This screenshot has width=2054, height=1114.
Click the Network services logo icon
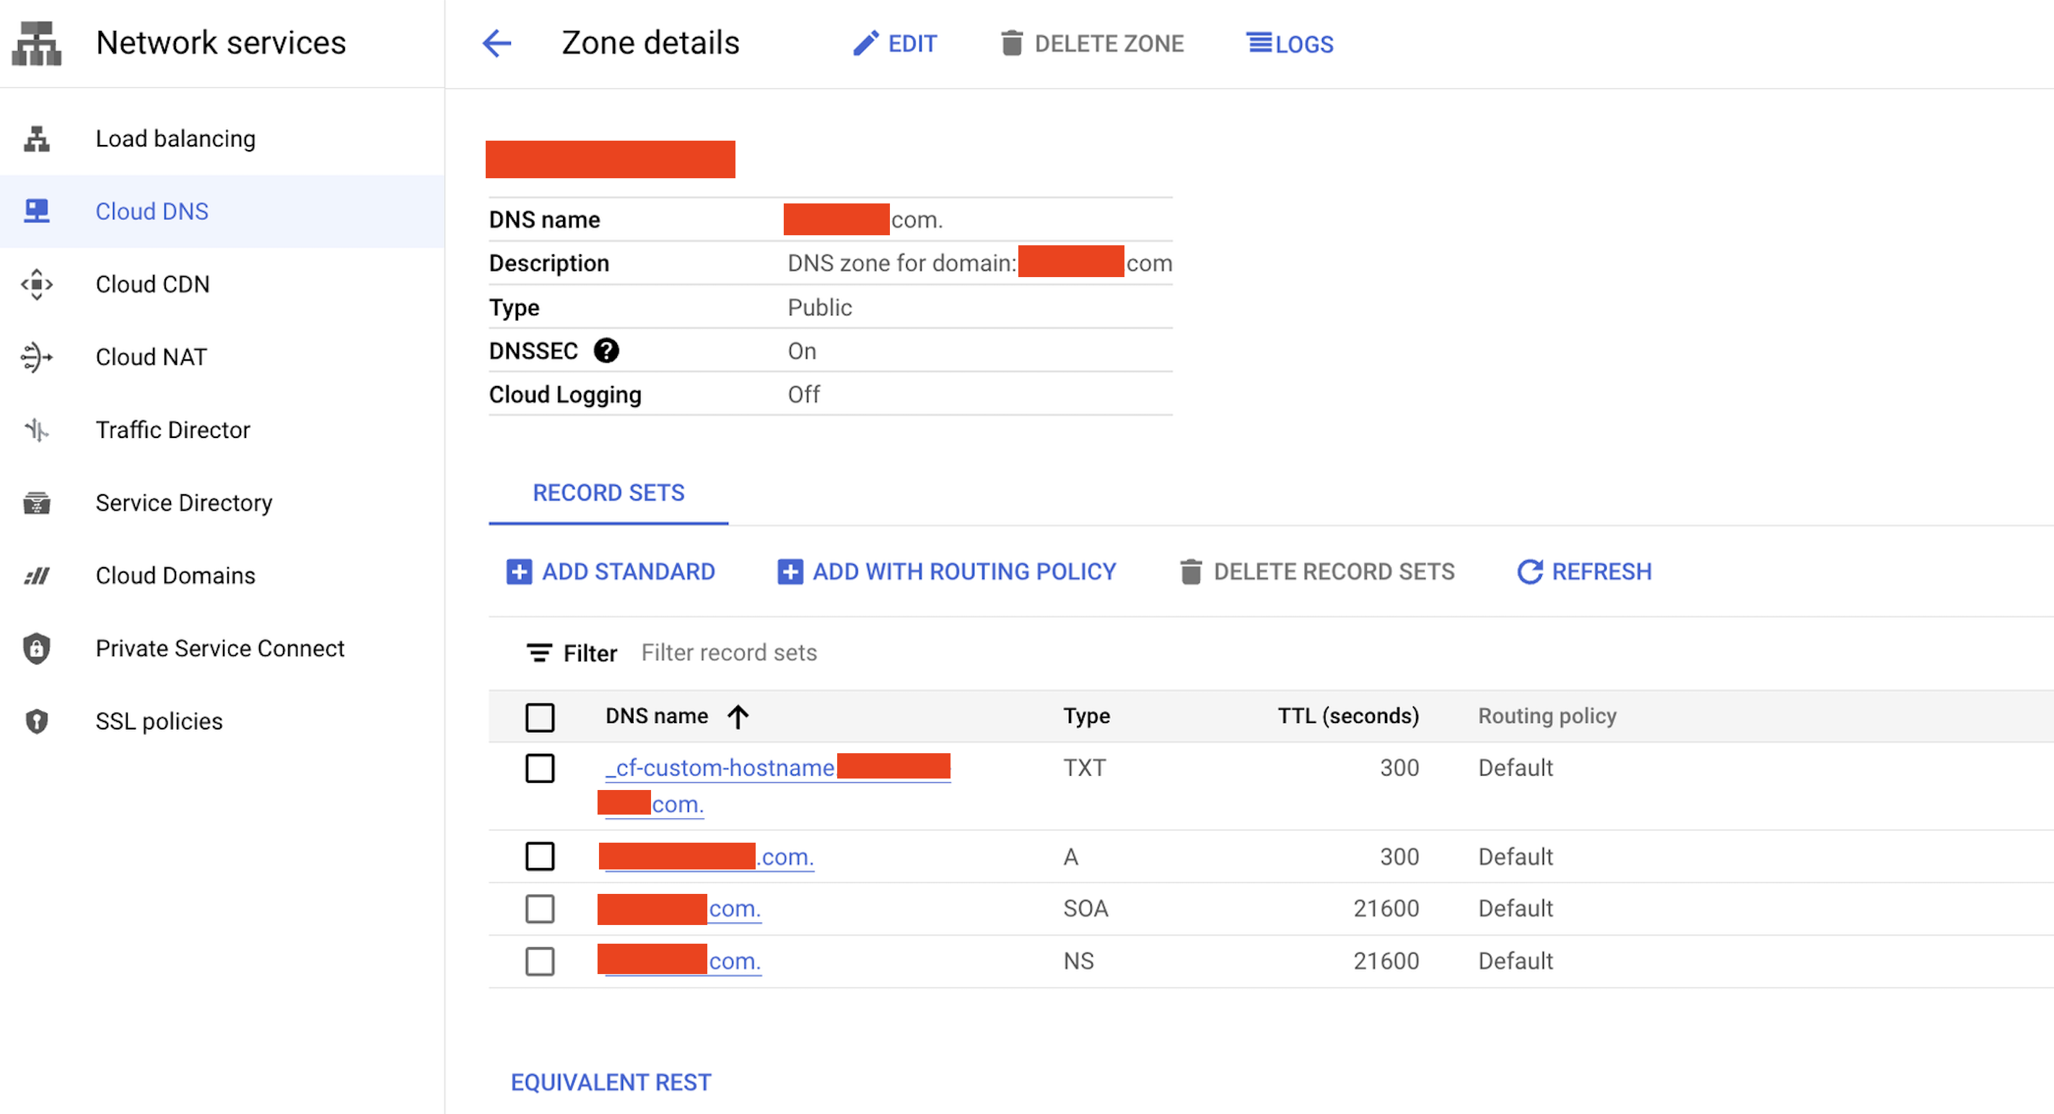[37, 43]
